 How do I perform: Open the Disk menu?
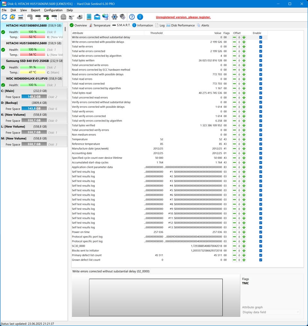pos(13,10)
